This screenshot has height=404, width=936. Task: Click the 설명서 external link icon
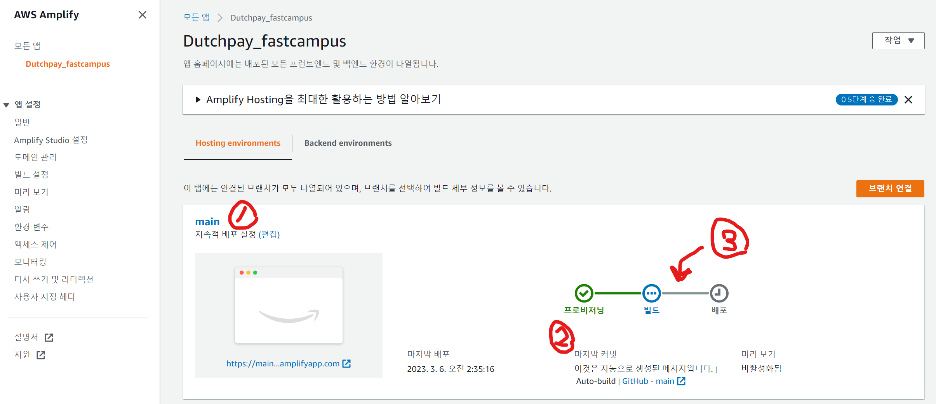(x=49, y=338)
